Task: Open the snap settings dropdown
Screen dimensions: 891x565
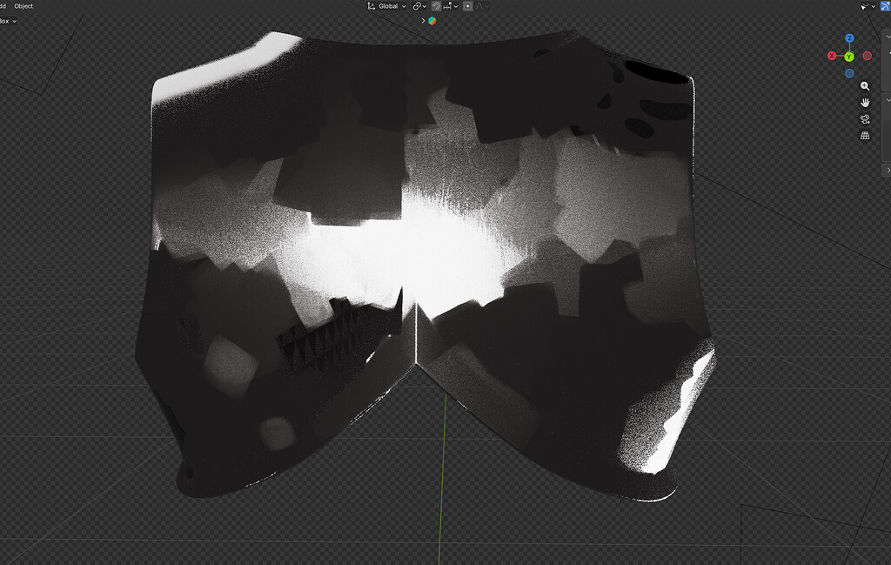Action: (451, 6)
